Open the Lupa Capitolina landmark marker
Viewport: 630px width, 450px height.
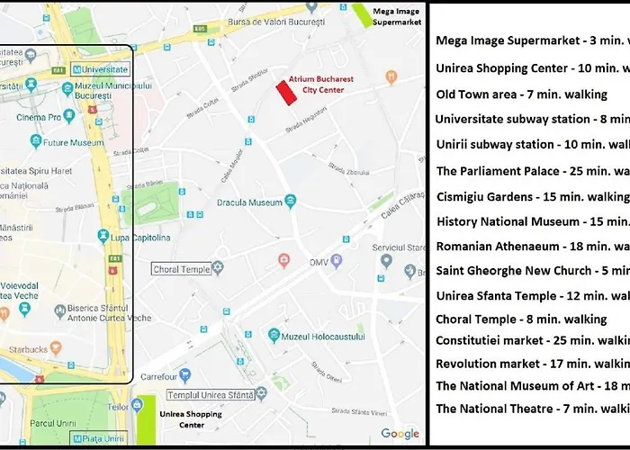(x=103, y=237)
